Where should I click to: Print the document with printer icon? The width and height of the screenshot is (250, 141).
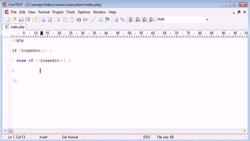coord(43,20)
